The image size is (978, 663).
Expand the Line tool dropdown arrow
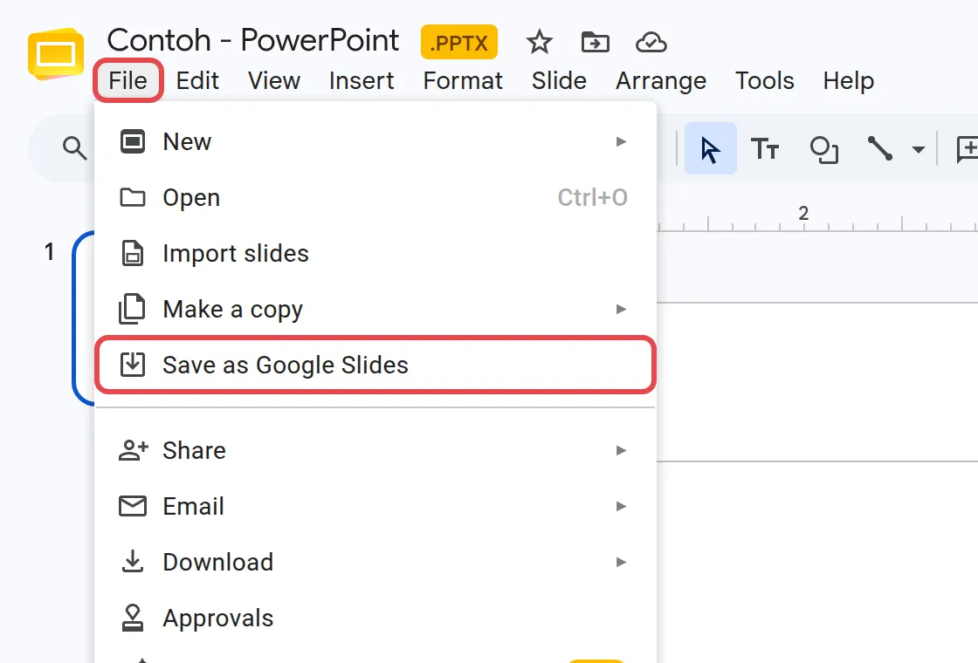point(918,149)
